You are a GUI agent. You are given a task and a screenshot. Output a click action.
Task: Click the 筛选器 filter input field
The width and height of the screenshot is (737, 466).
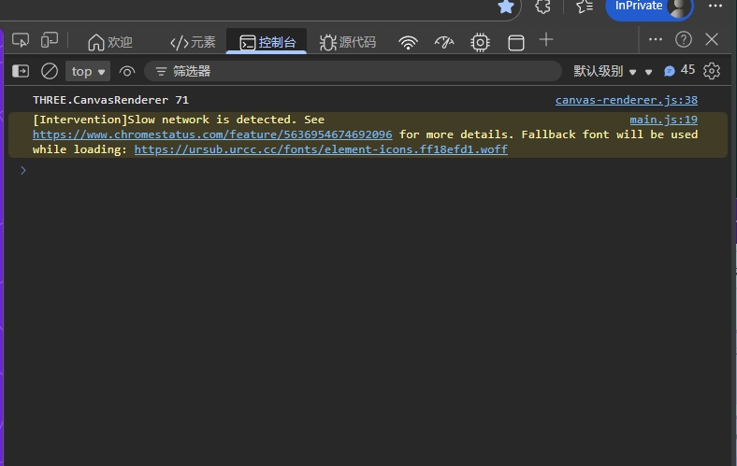coord(355,71)
